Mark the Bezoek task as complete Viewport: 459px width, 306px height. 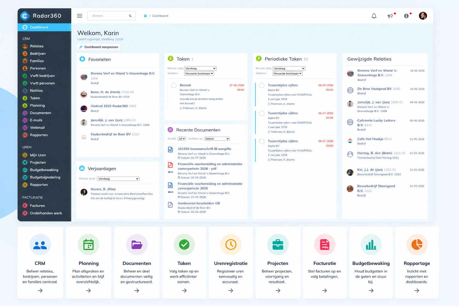(x=174, y=85)
